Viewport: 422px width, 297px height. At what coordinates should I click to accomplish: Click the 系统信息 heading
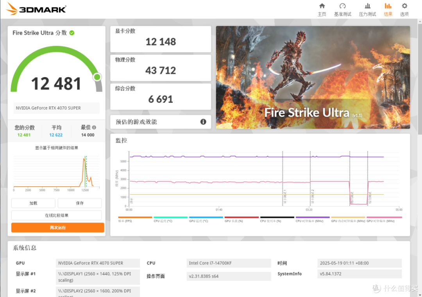pos(25,248)
